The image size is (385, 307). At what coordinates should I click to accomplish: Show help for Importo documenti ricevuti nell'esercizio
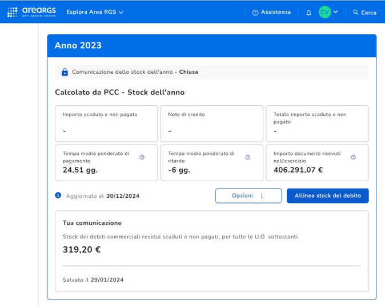click(x=353, y=157)
